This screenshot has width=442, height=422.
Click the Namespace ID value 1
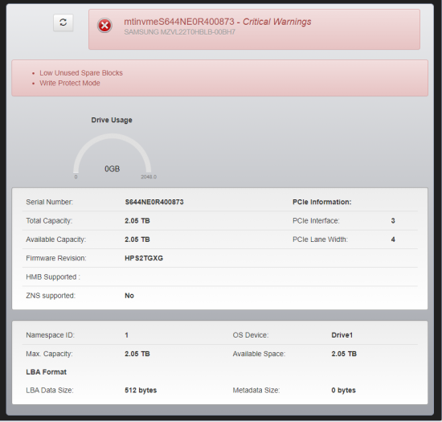(x=126, y=335)
